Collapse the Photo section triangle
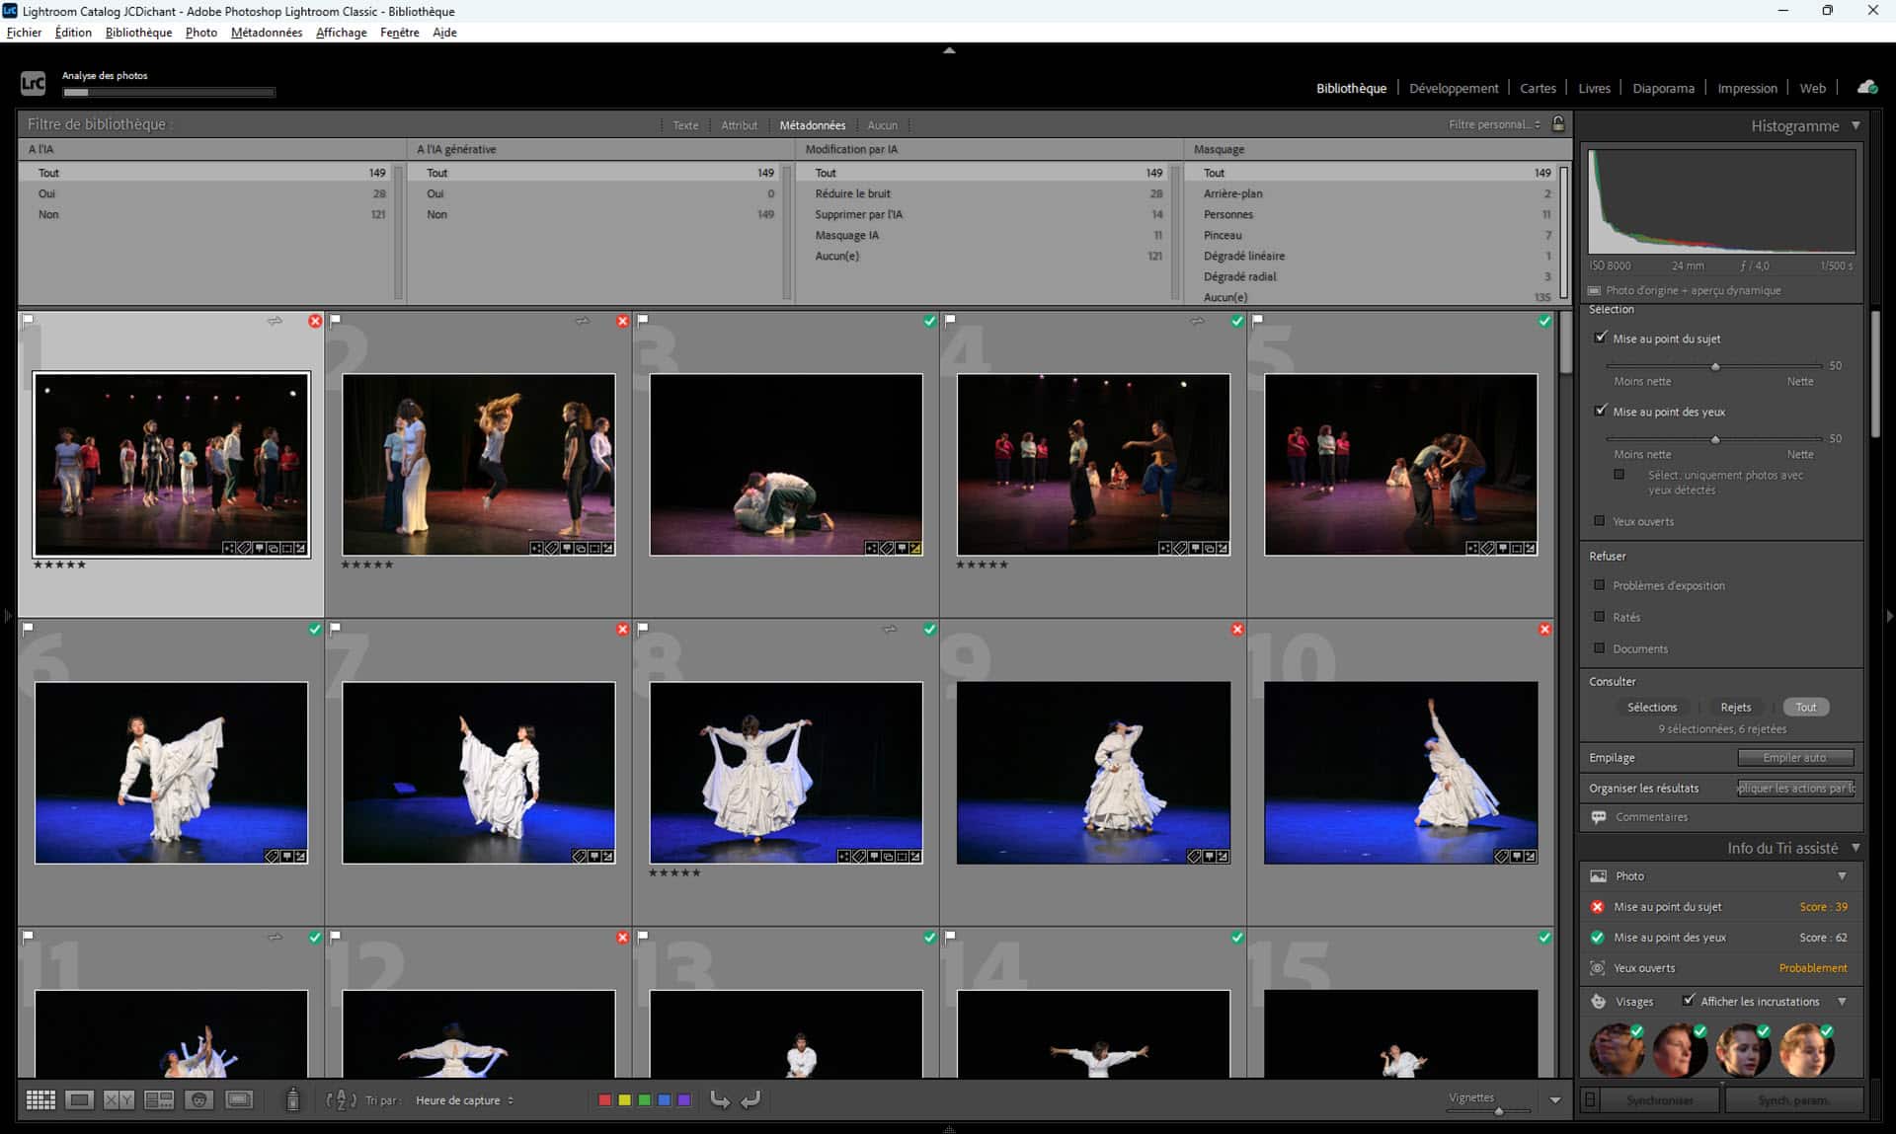 pyautogui.click(x=1842, y=875)
